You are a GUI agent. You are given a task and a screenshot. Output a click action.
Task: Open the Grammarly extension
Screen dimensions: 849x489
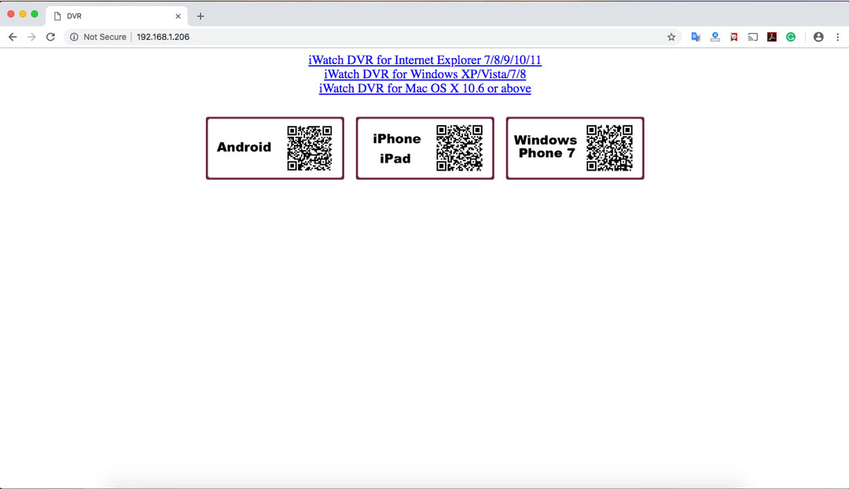pyautogui.click(x=791, y=37)
